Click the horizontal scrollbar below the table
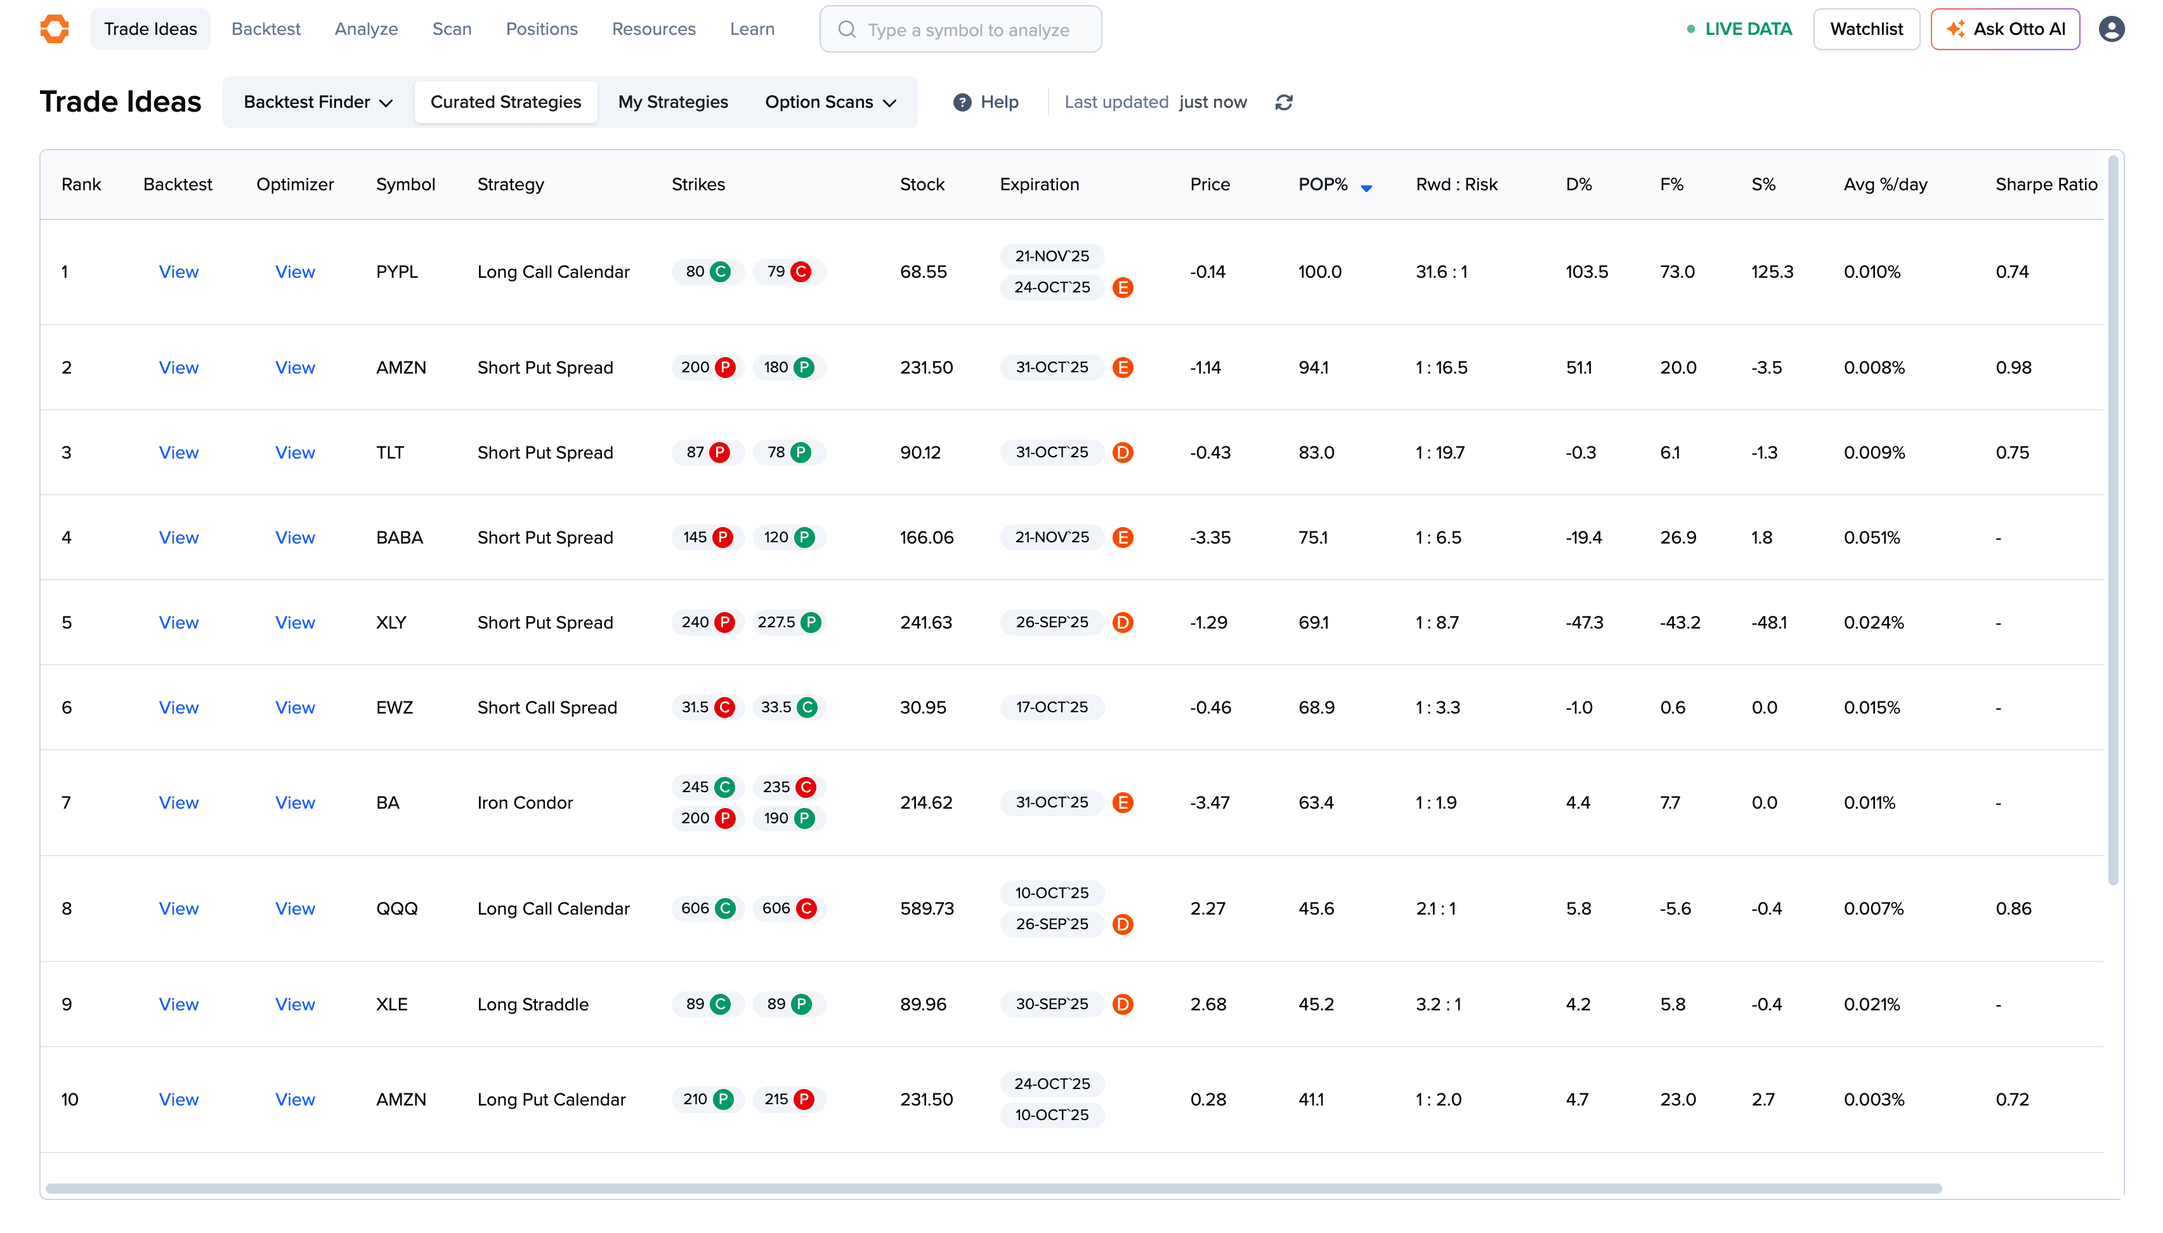 click(x=993, y=1188)
